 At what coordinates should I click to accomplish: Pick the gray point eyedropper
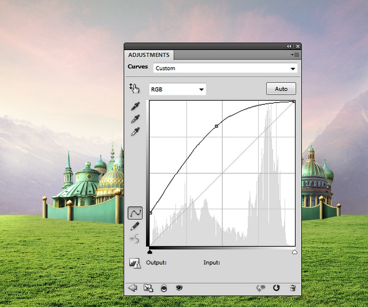135,119
